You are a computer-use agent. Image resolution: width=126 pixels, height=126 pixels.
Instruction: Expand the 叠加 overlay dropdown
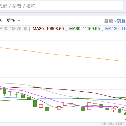110,21
